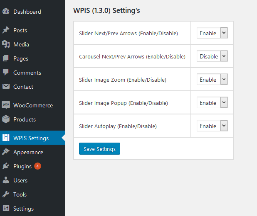Open Slider Image Zoom dropdown
The image size is (257, 216).
[x=212, y=79]
